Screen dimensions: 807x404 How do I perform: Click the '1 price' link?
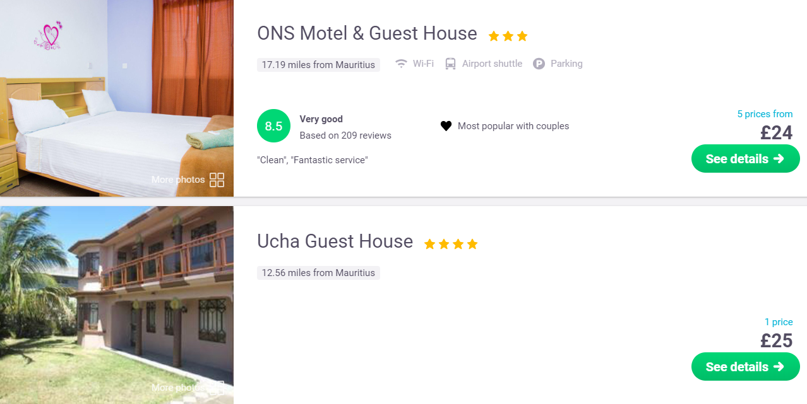point(779,322)
